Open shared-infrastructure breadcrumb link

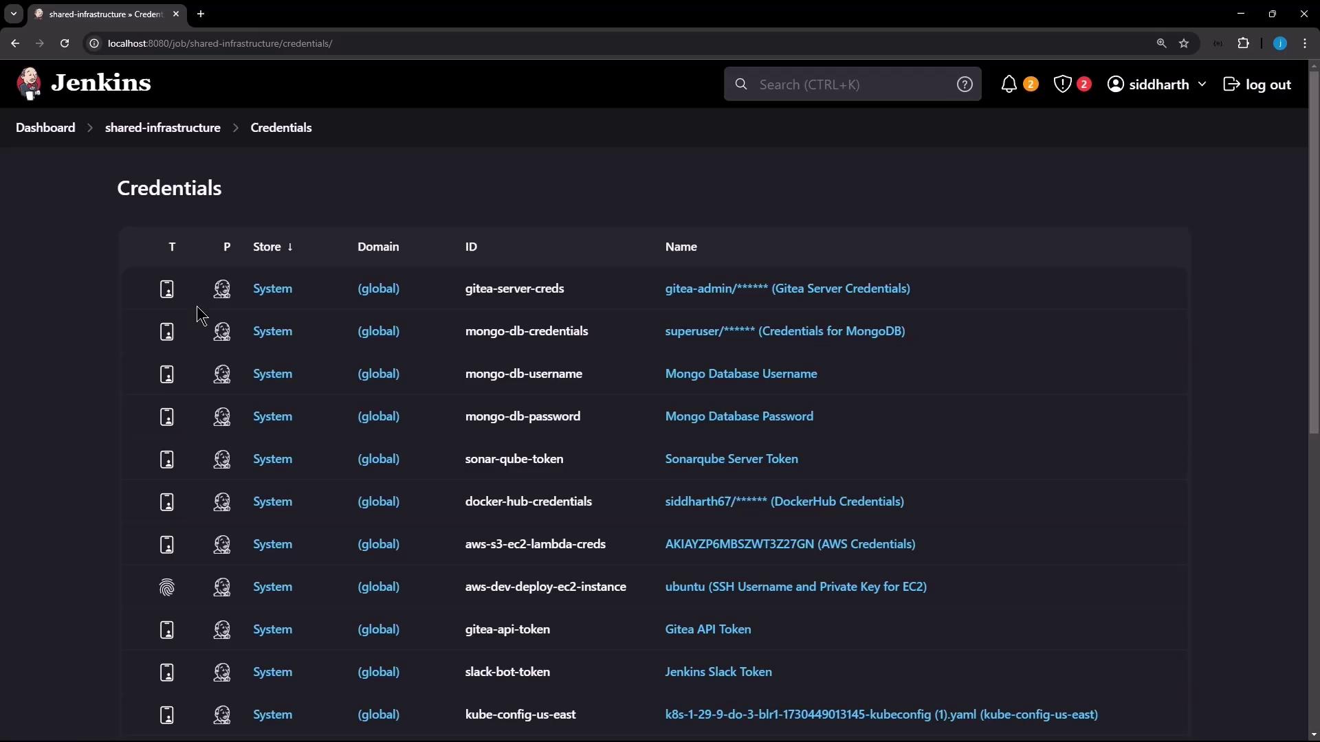click(x=163, y=128)
